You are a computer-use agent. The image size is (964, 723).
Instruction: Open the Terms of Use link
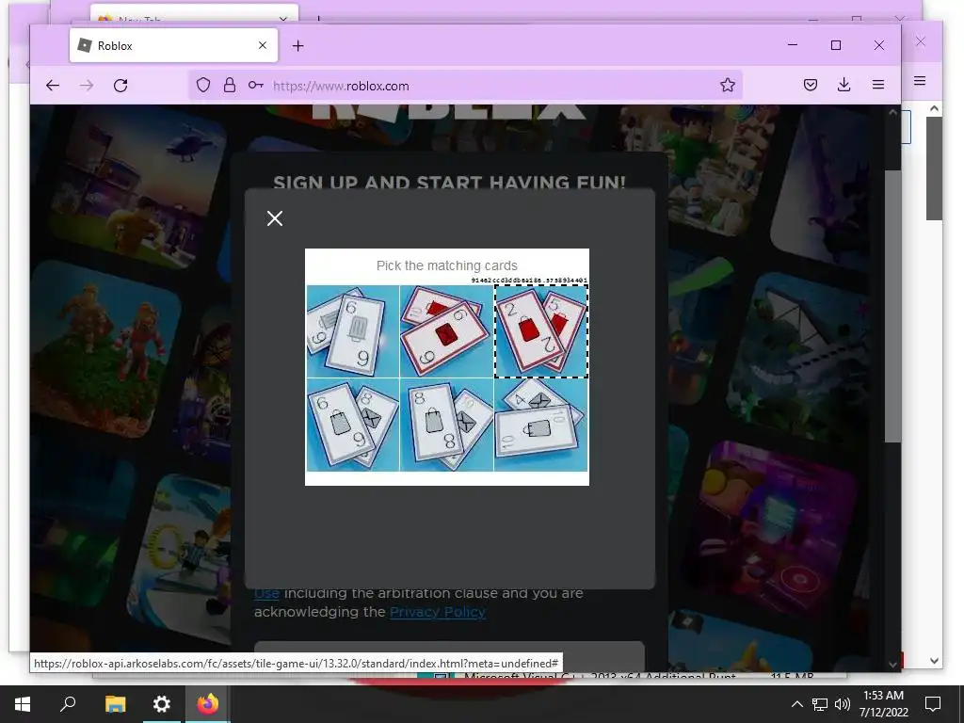tap(266, 593)
